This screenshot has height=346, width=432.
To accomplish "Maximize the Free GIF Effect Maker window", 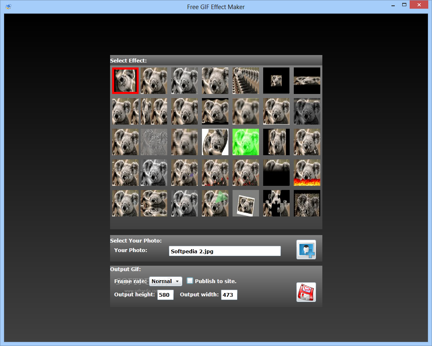I will [404, 5].
